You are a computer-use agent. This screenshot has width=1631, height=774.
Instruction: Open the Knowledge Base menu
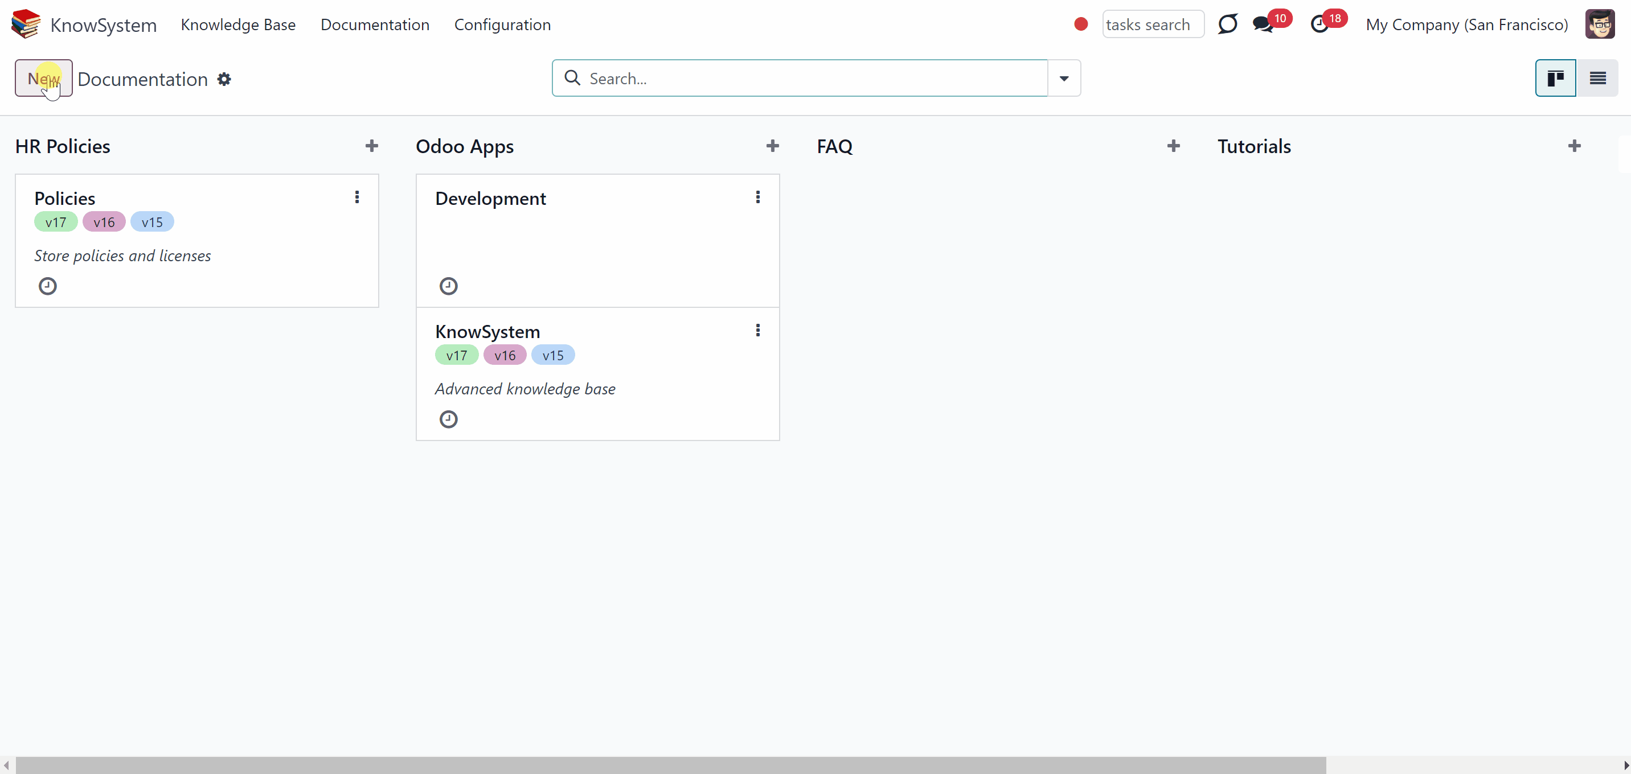238,24
